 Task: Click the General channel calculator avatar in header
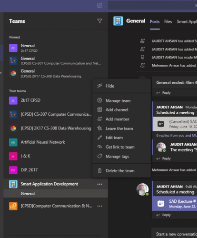pos(118,21)
